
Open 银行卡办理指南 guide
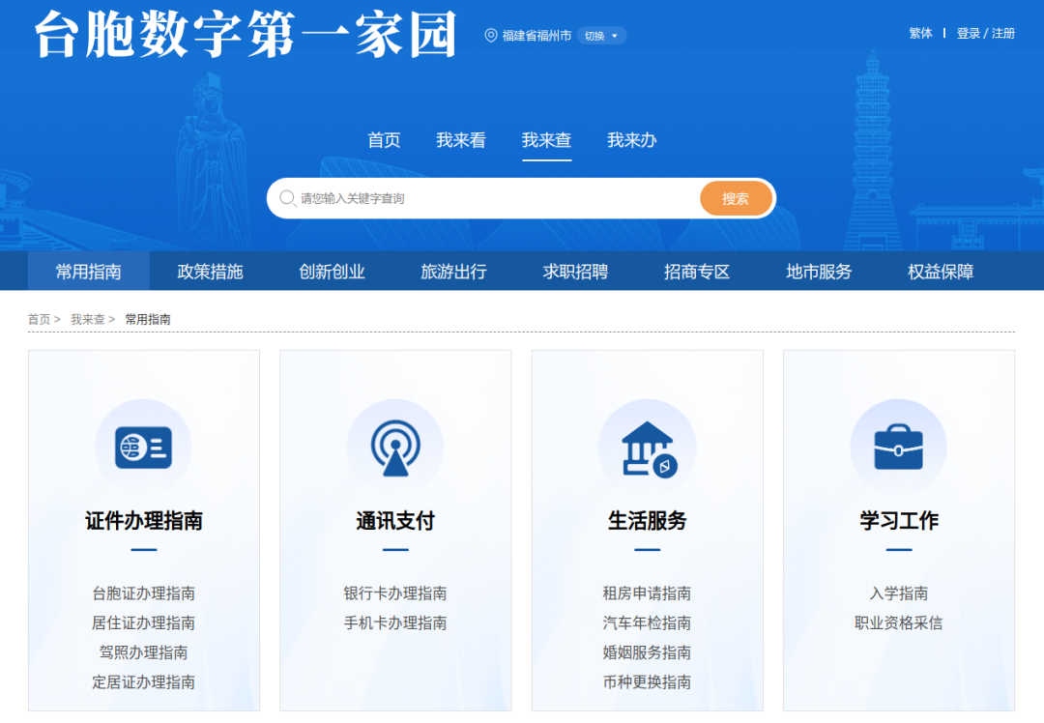tap(395, 593)
